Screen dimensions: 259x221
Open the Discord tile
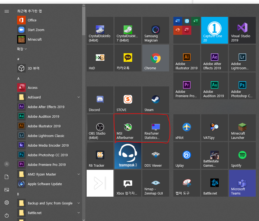100,100
